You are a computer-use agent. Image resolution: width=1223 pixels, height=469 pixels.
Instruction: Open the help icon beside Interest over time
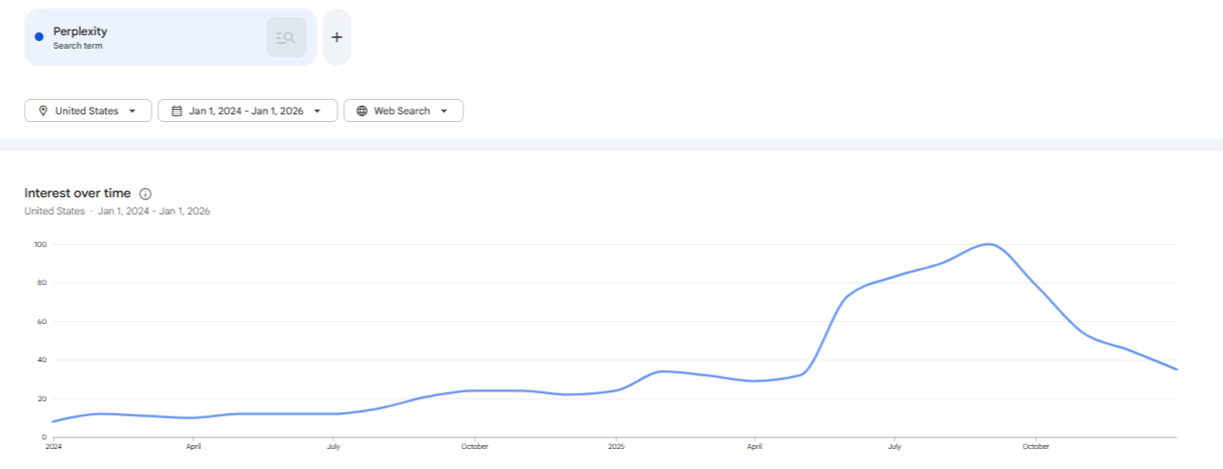tap(146, 194)
